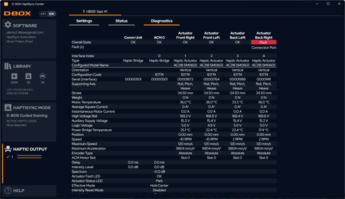The height and width of the screenshot is (199, 345).
Task: Click the Hold Center effective mode value
Action: tap(159, 186)
